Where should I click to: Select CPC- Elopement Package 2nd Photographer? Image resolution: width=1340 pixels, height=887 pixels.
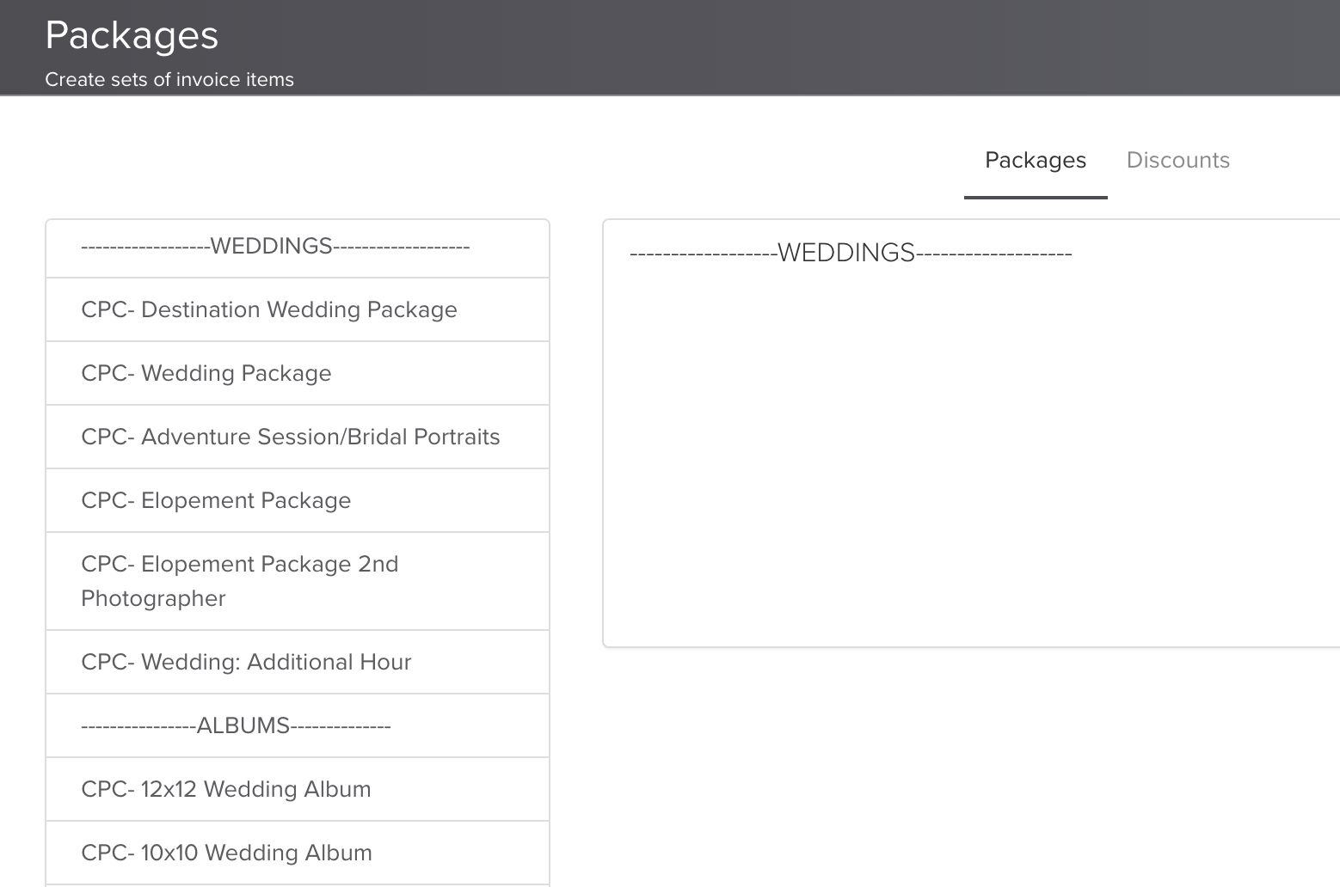pyautogui.click(x=240, y=581)
